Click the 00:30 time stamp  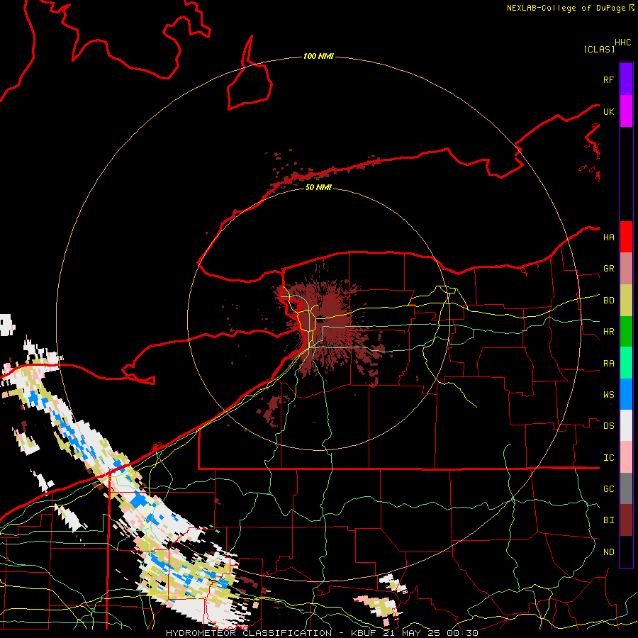(x=462, y=633)
